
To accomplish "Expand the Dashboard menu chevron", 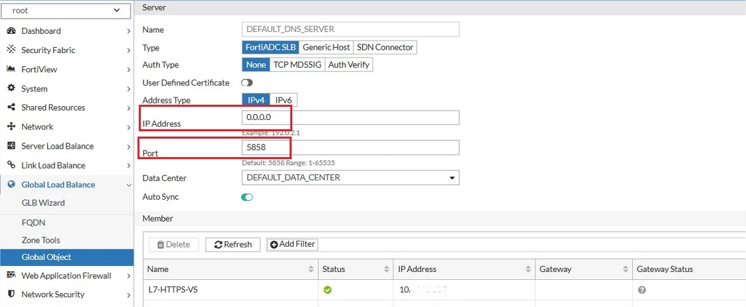I will coord(129,31).
